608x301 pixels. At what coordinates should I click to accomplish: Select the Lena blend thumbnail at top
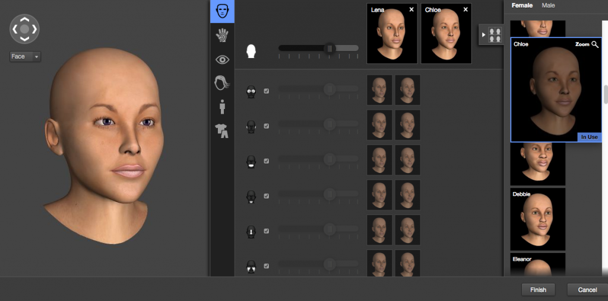click(x=392, y=34)
